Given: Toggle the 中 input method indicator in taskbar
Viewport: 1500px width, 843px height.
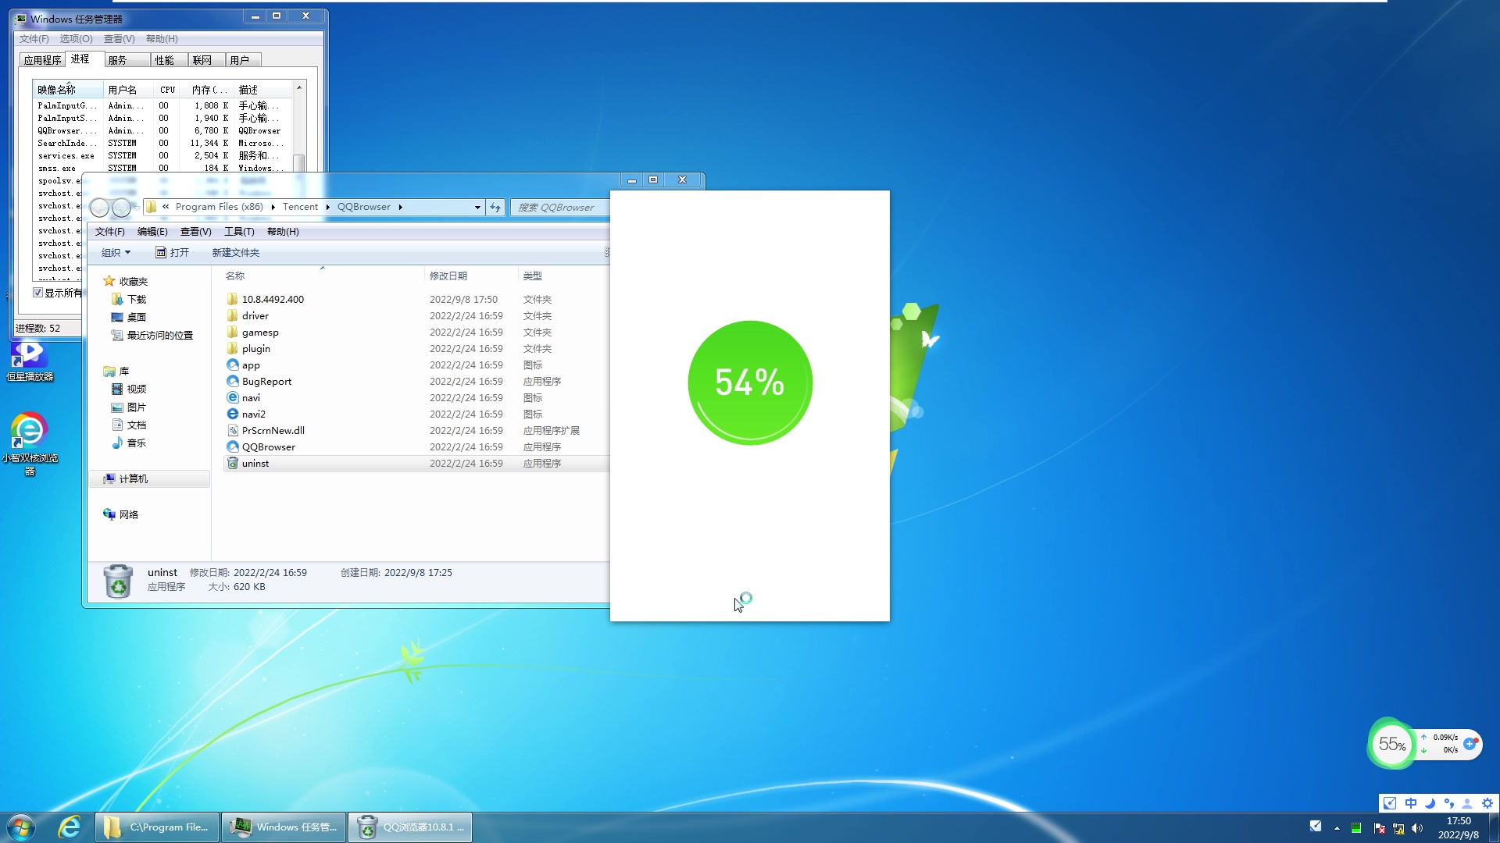Looking at the screenshot, I should [x=1411, y=803].
